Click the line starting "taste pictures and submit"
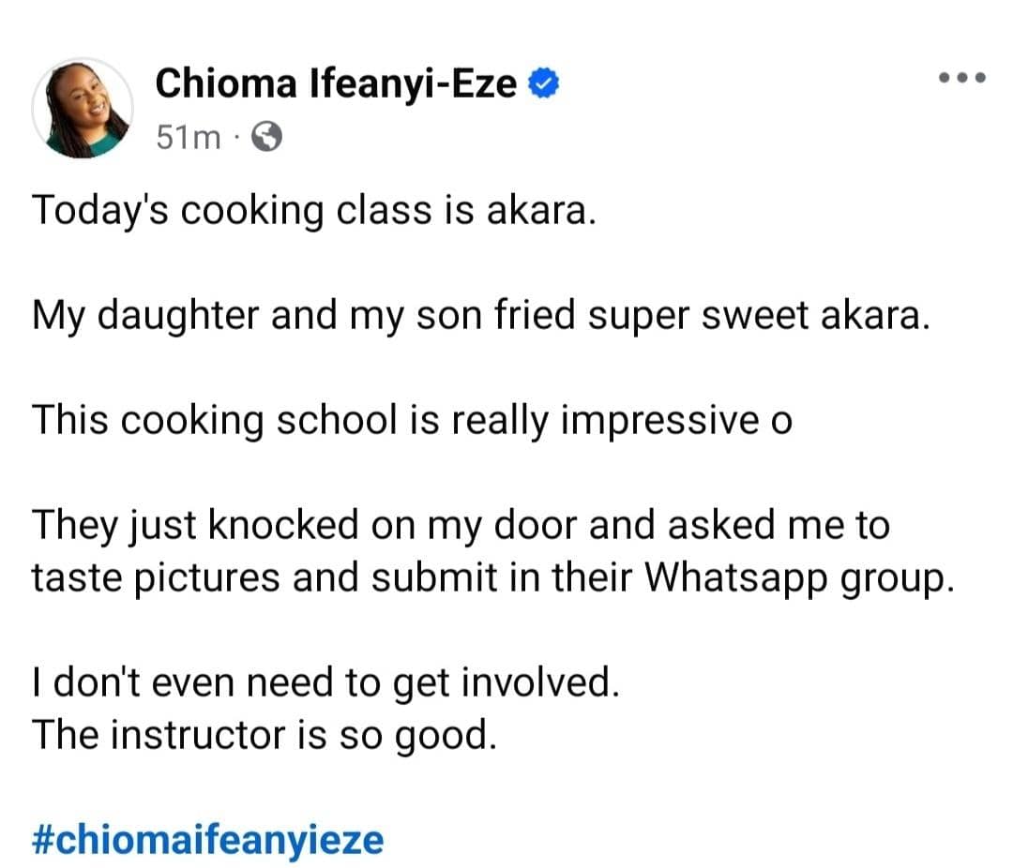Image resolution: width=1013 pixels, height=868 pixels. pos(492,577)
